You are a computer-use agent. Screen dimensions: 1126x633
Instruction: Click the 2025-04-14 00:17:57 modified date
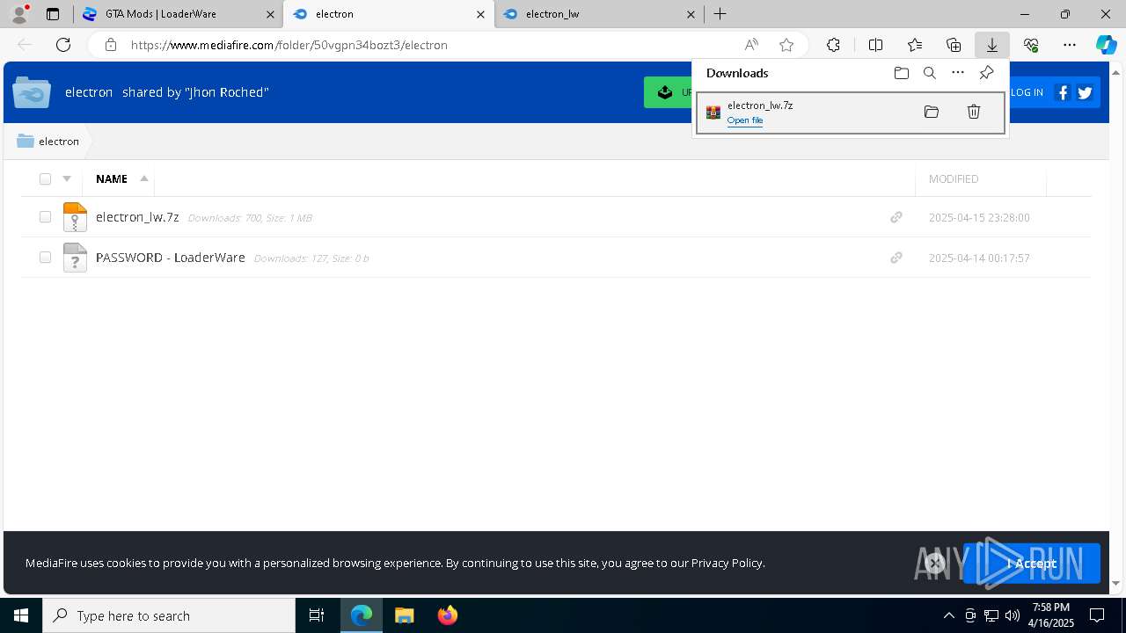(x=979, y=258)
